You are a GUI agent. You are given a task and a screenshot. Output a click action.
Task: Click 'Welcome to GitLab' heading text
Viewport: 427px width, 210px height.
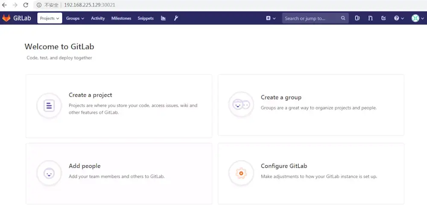tap(59, 47)
